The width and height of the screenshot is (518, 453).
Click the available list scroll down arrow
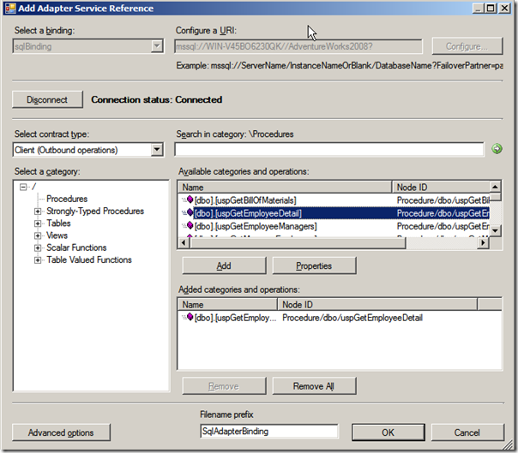coord(495,230)
